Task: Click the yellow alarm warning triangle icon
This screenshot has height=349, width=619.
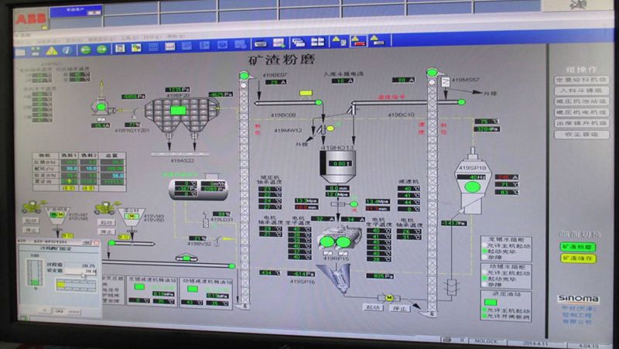Action: [x=52, y=48]
